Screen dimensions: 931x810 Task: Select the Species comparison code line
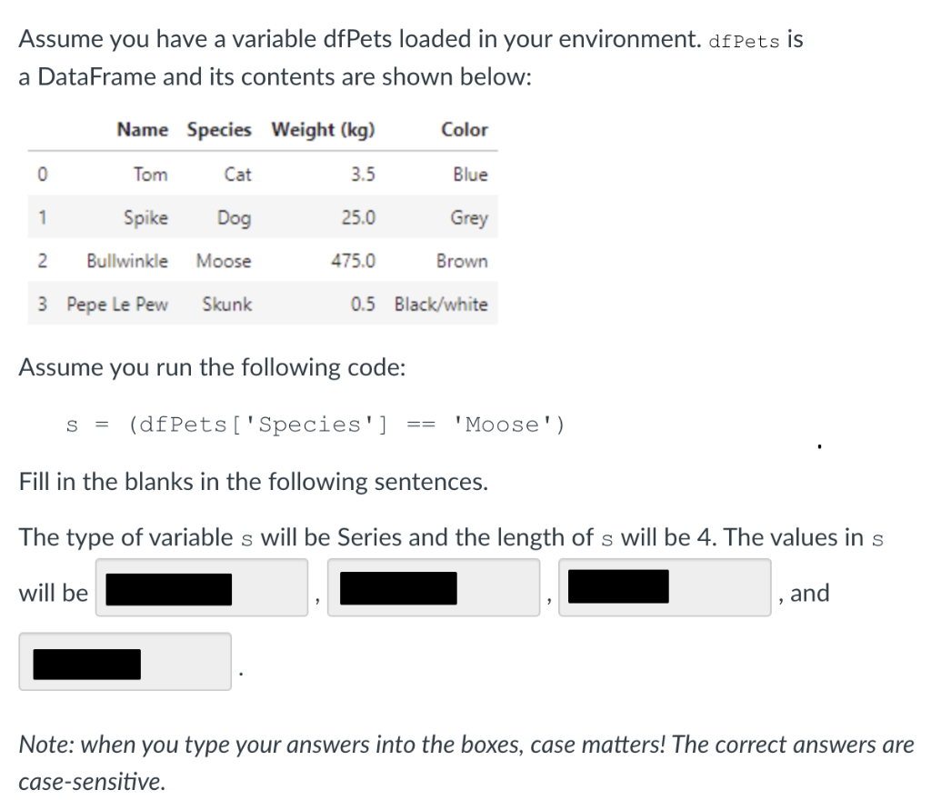pyautogui.click(x=315, y=424)
